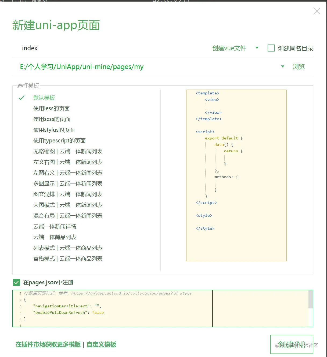Select the 使用typescript的页面 template
Viewport: 327px width, 357px height.
(59, 141)
